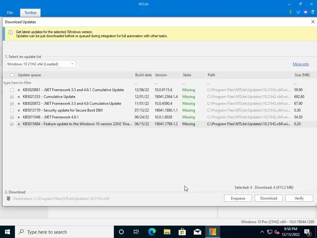The height and width of the screenshot is (238, 317).
Task: Click the type here to filter field
Action: click(x=68, y=82)
